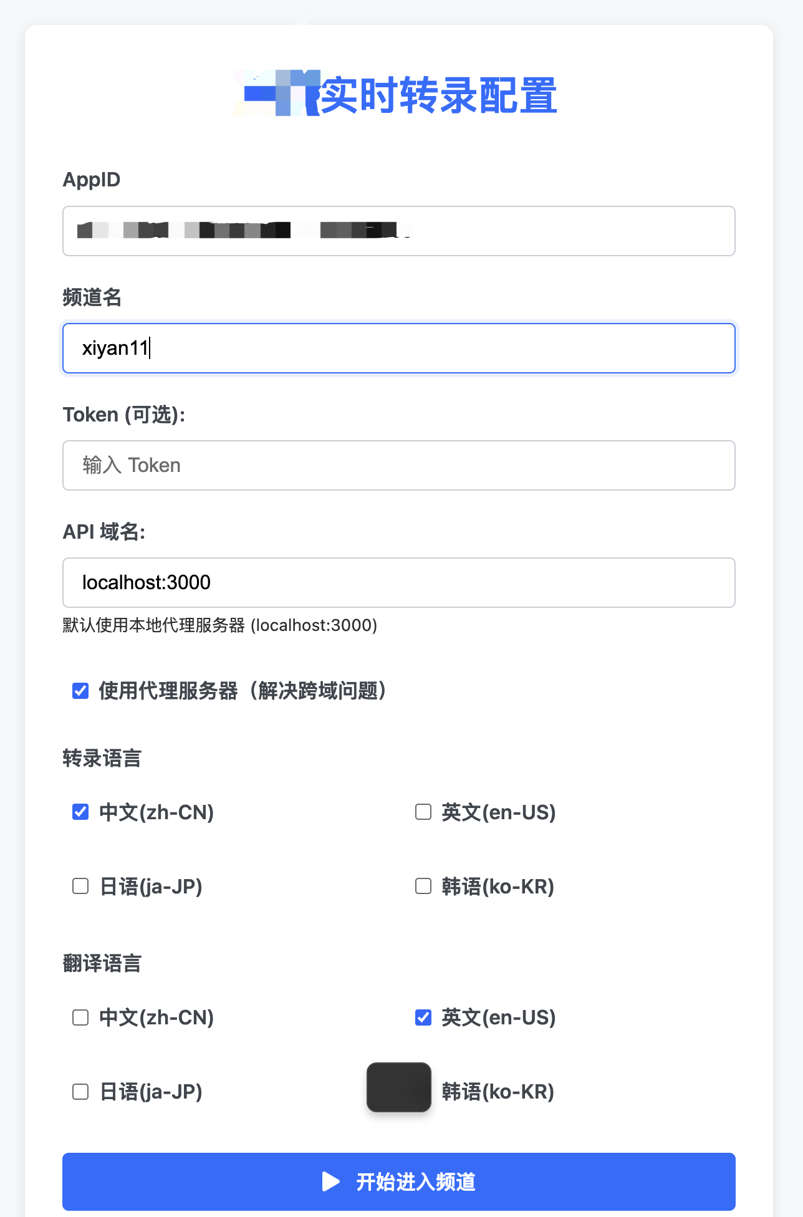Check 中文(zh-CN) under 翻译语言

coord(79,1017)
